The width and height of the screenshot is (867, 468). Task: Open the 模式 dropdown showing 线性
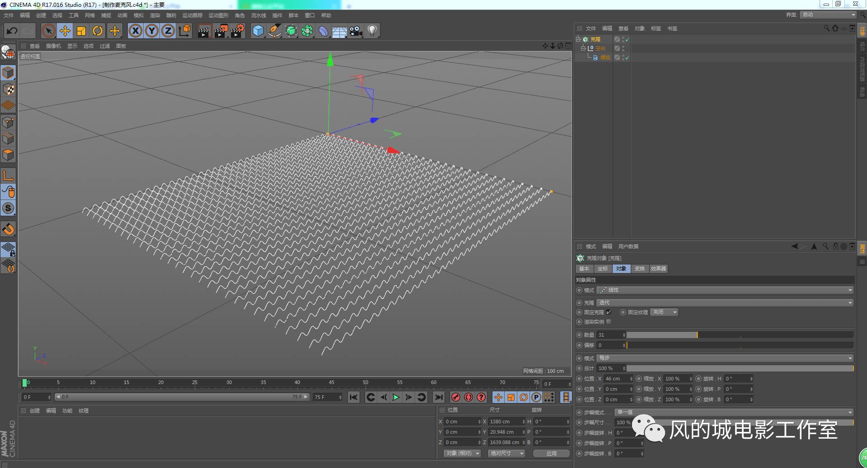click(x=723, y=290)
